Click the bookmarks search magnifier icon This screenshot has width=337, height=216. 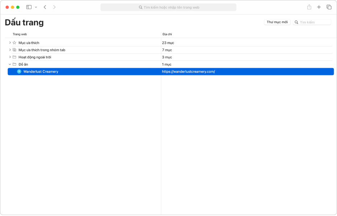[296, 22]
